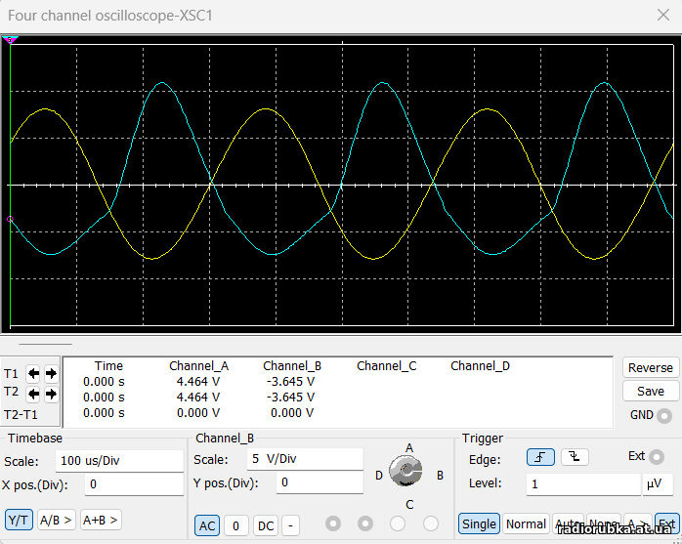Turn the channel selector knob
Viewport: 682px width, 544px height.
[x=405, y=471]
